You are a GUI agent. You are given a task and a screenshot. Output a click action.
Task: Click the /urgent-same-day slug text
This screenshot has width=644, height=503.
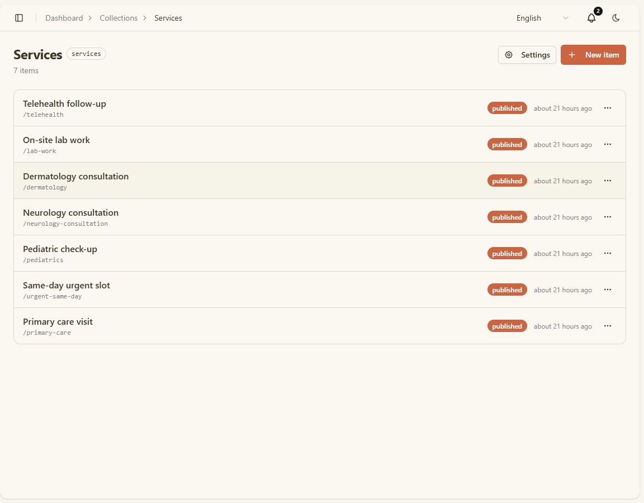coord(53,296)
